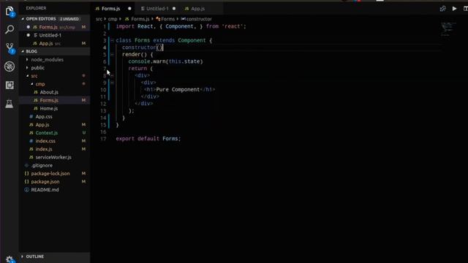This screenshot has height=263, width=468.
Task: Collapse the BLOG folder section
Action: 23,51
